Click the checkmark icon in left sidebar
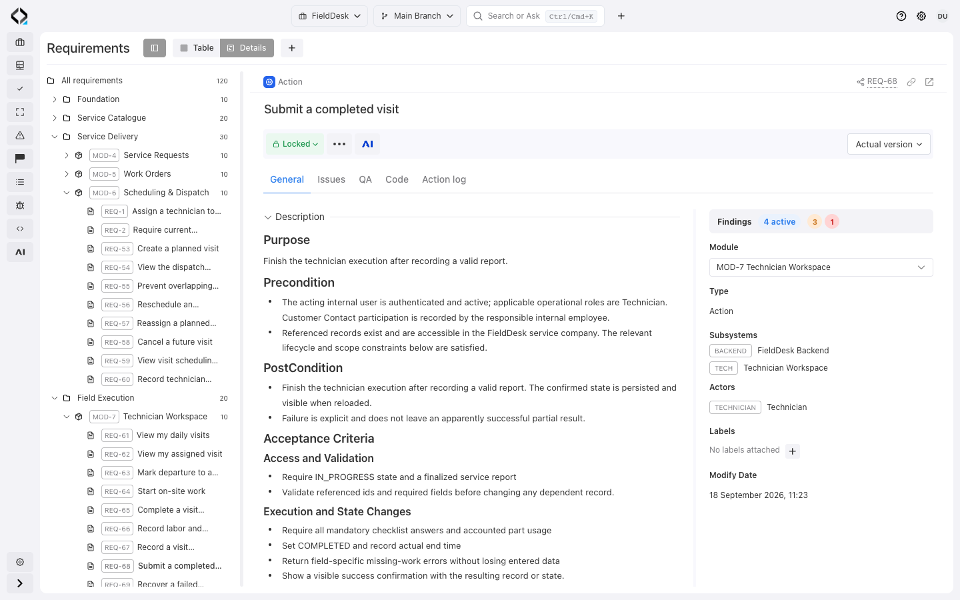Image resolution: width=960 pixels, height=600 pixels. [20, 89]
